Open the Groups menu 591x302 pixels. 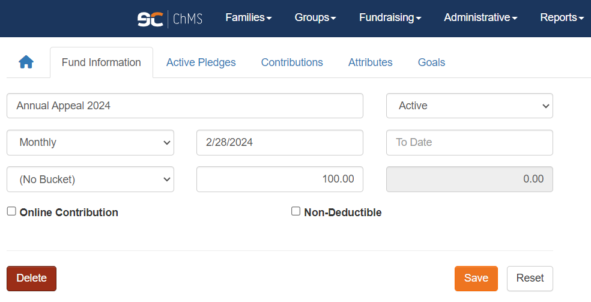tap(315, 17)
